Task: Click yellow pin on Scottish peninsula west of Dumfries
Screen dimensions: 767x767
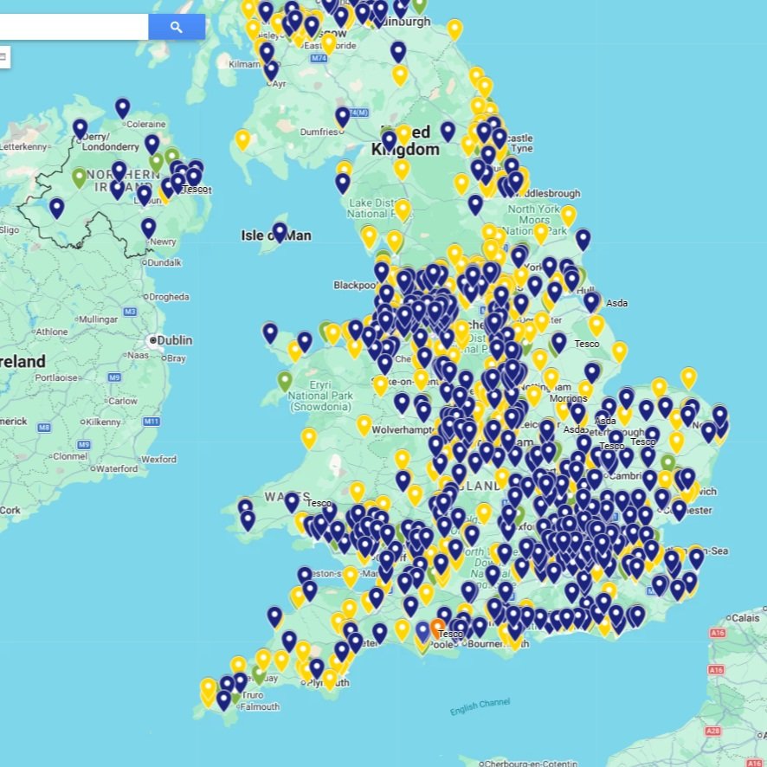Action: pyautogui.click(x=242, y=140)
